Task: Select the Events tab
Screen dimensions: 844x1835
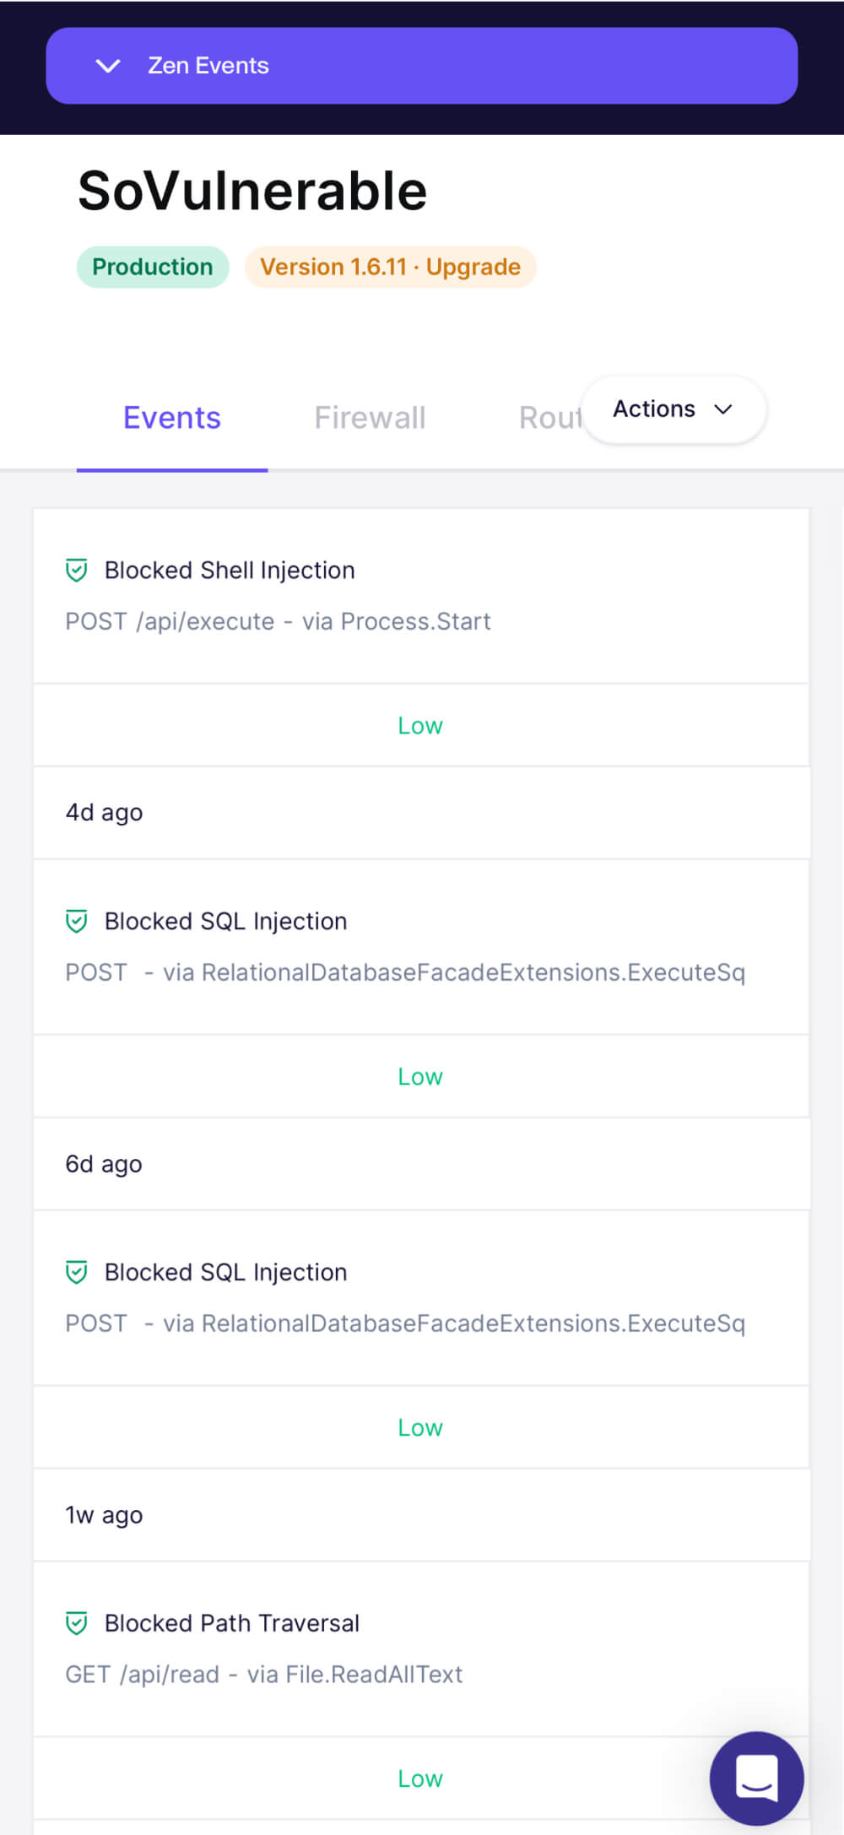Action: (172, 418)
